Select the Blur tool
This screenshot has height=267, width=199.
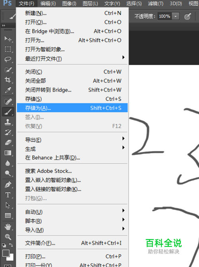[8, 163]
